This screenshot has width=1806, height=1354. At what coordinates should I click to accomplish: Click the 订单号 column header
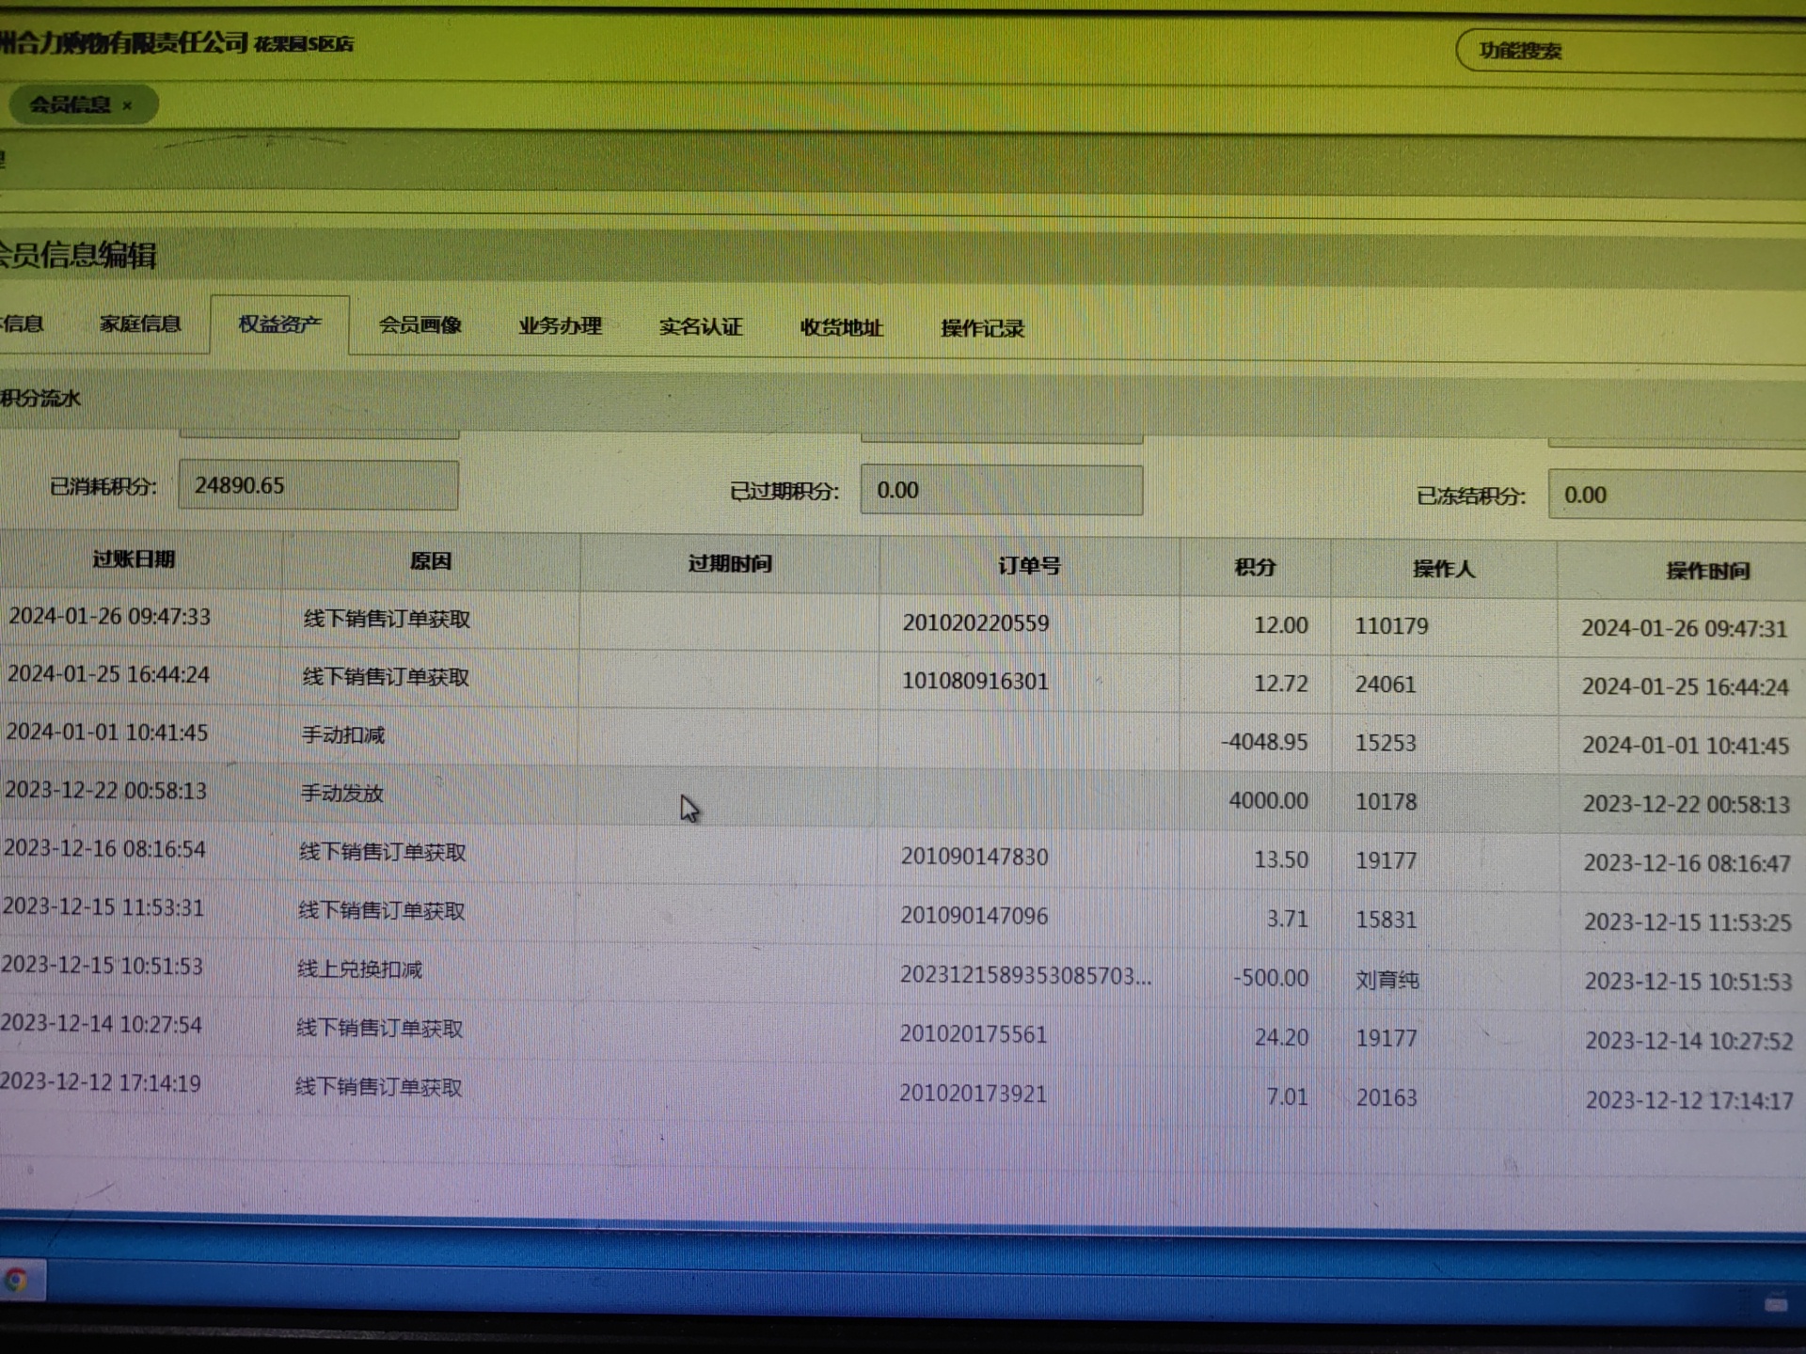(x=1029, y=565)
